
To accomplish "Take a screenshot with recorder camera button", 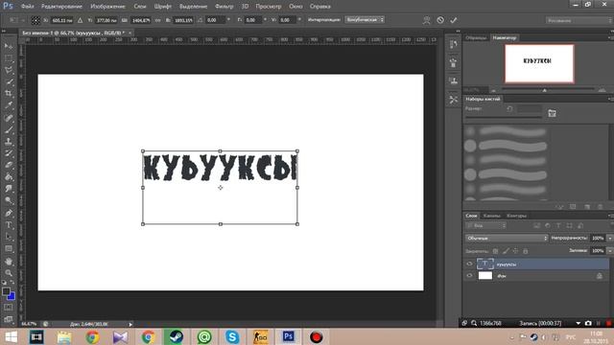I will [x=588, y=324].
